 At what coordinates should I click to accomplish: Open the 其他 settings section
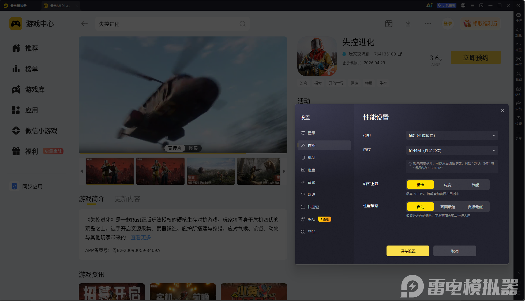tap(324, 232)
